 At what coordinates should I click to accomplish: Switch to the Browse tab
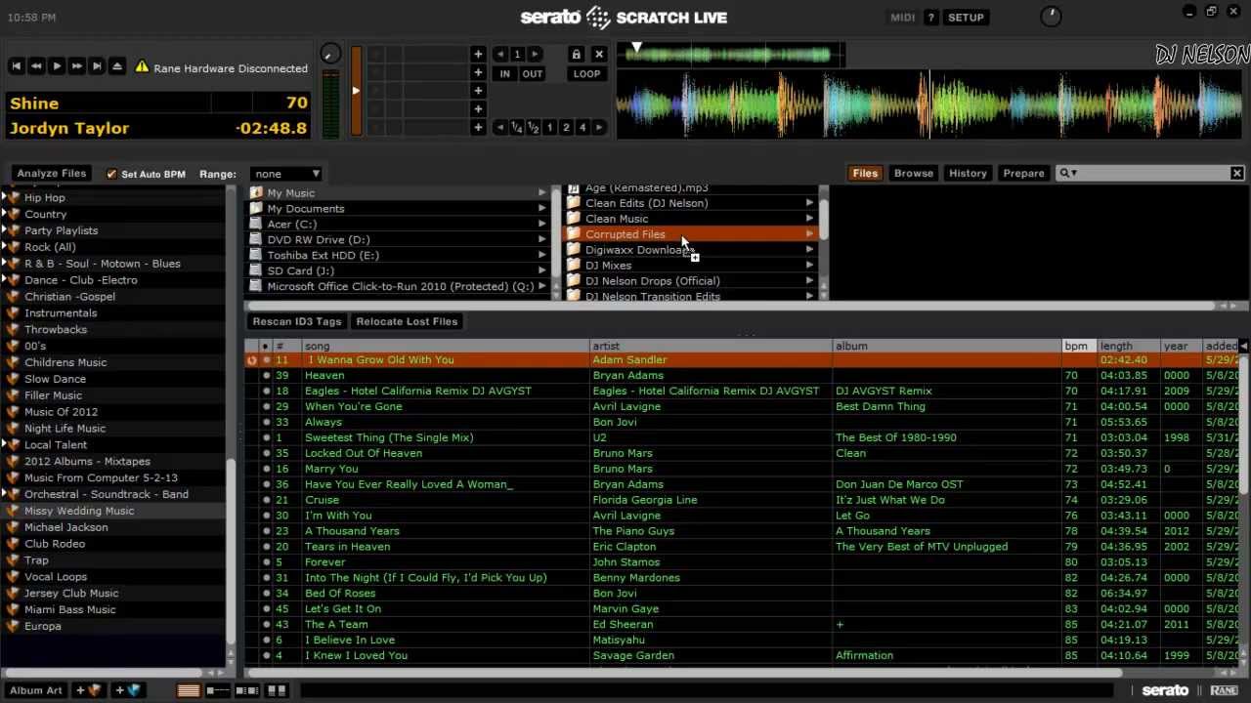[x=914, y=174]
